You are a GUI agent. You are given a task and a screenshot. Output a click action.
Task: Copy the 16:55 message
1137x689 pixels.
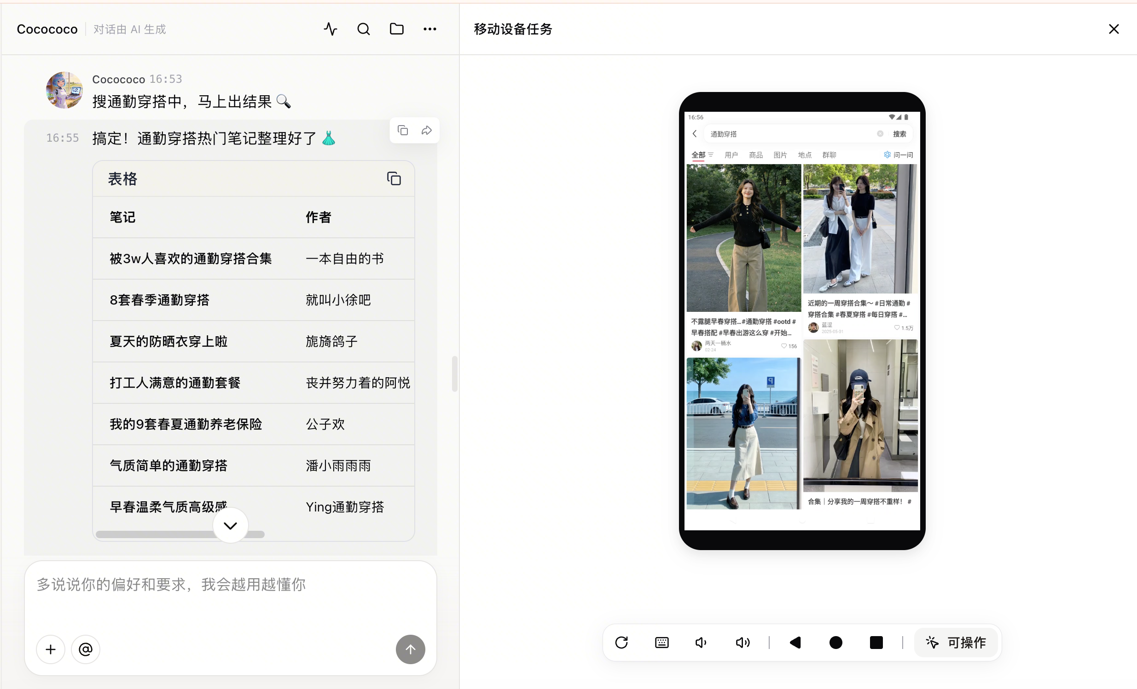tap(402, 131)
